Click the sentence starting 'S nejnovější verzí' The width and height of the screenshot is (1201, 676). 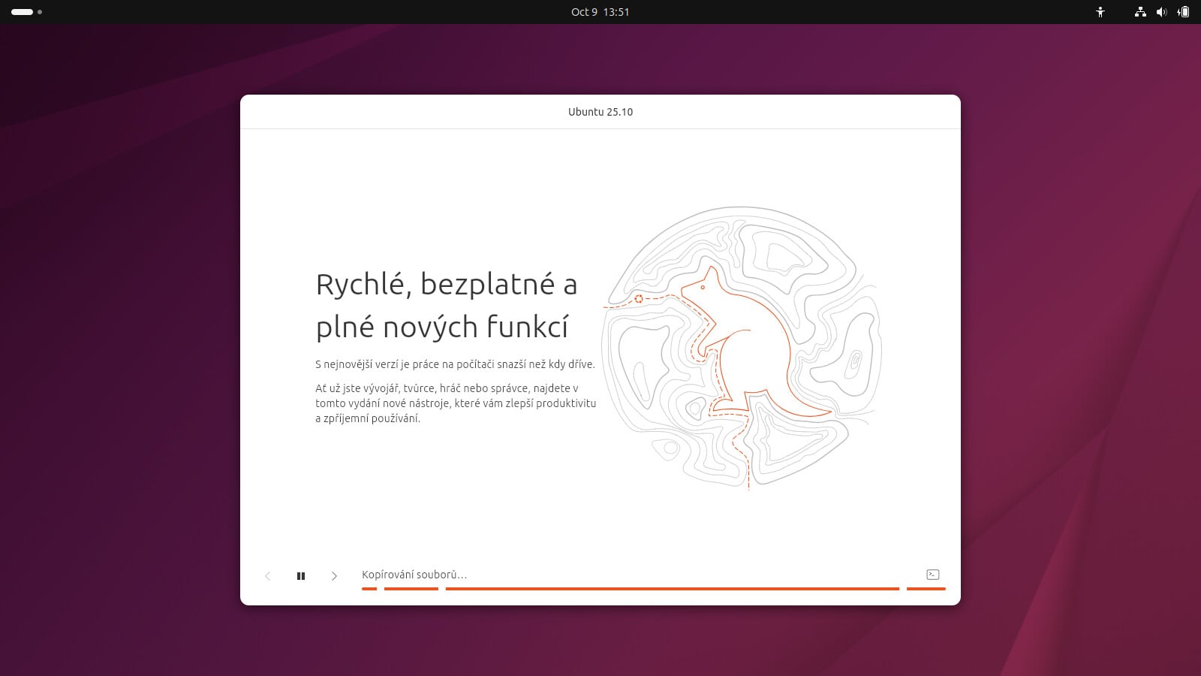[455, 364]
